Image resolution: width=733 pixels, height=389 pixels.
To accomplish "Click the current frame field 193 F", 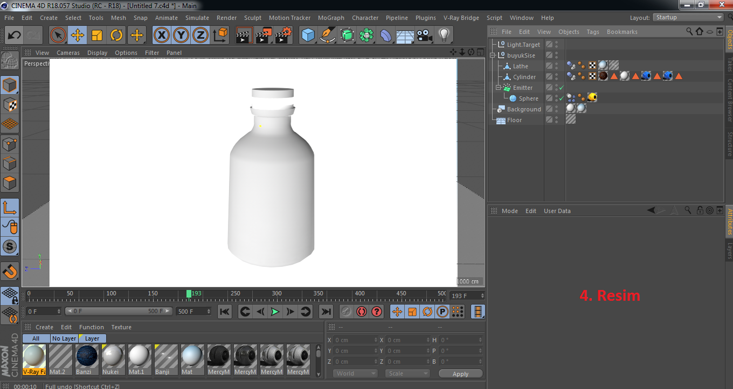I will [467, 296].
